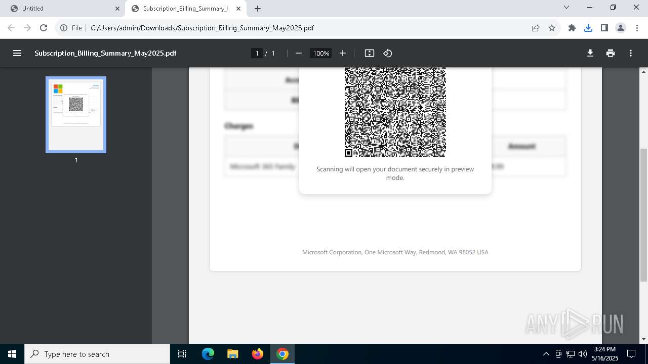Open tab search dropdown chevron
The image size is (648, 364).
(566, 8)
